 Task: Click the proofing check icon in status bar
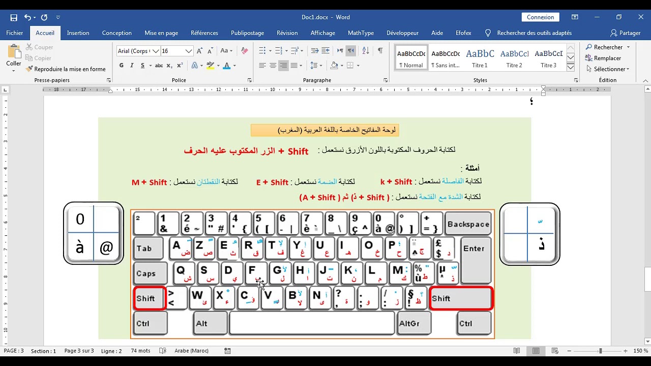(x=163, y=351)
